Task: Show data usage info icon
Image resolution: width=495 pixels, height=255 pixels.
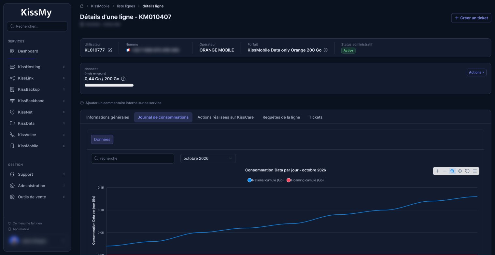Action: pyautogui.click(x=123, y=79)
